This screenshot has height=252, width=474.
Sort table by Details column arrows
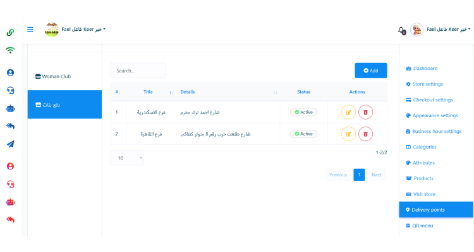[275, 93]
